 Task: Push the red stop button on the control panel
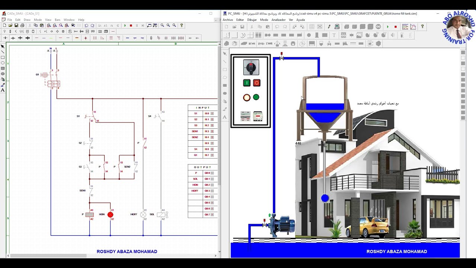coord(257,83)
